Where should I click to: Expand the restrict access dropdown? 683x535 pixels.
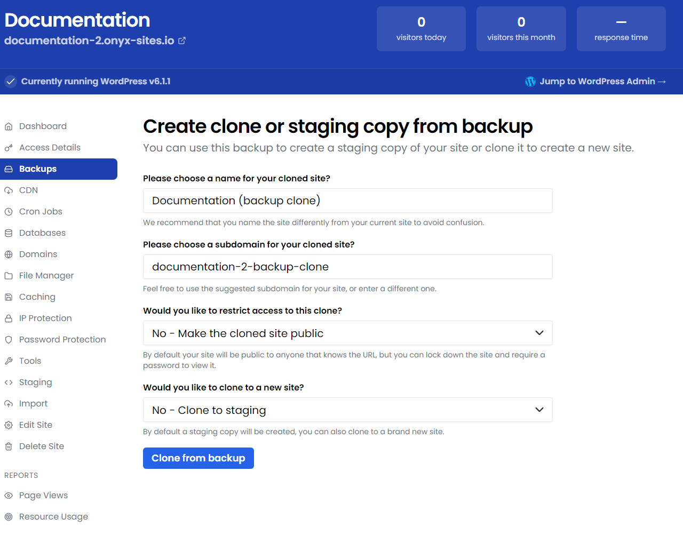348,333
